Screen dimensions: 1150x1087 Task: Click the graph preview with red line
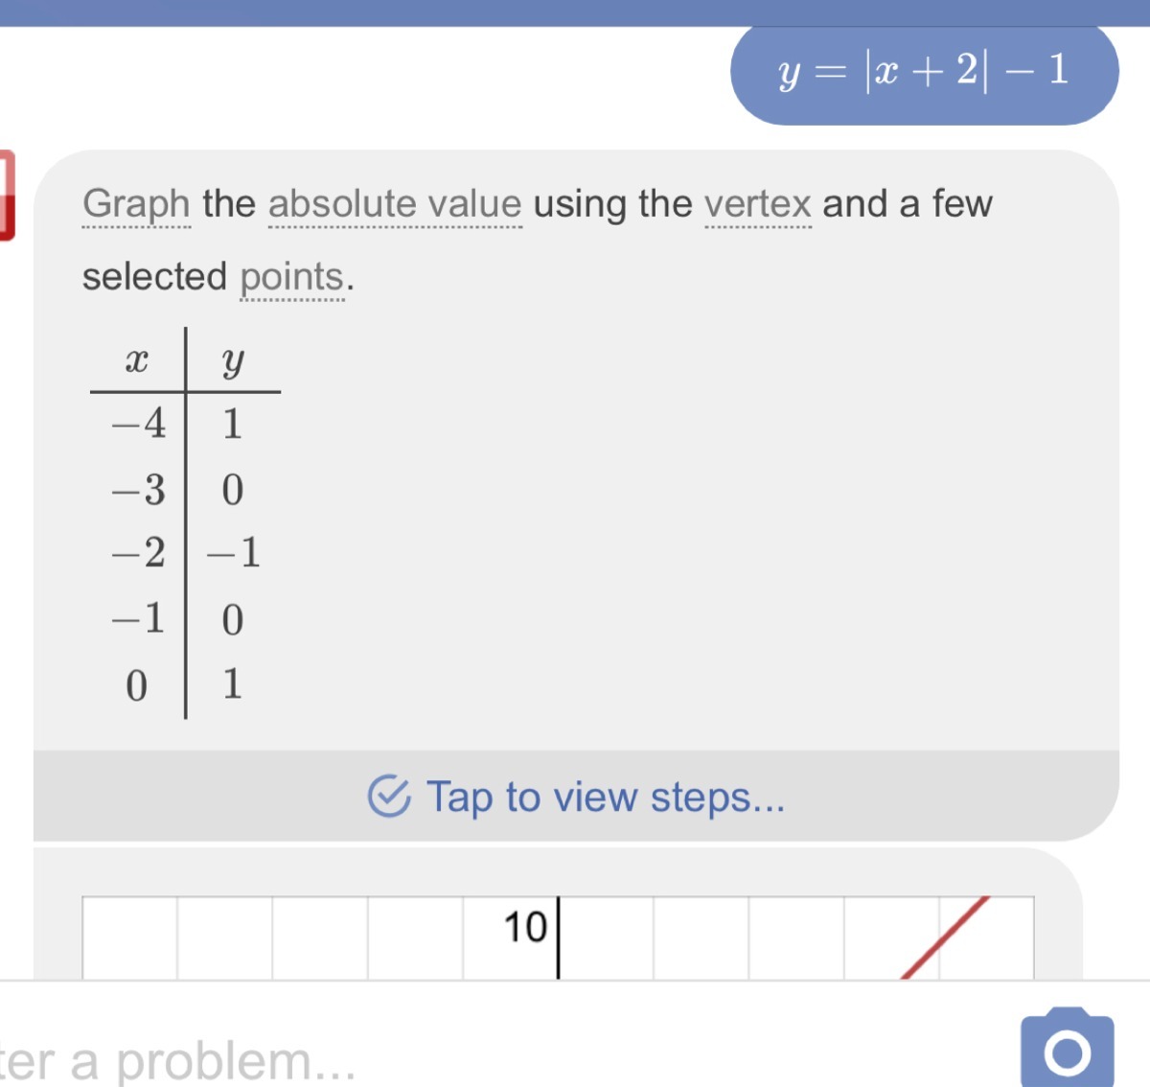[x=558, y=937]
